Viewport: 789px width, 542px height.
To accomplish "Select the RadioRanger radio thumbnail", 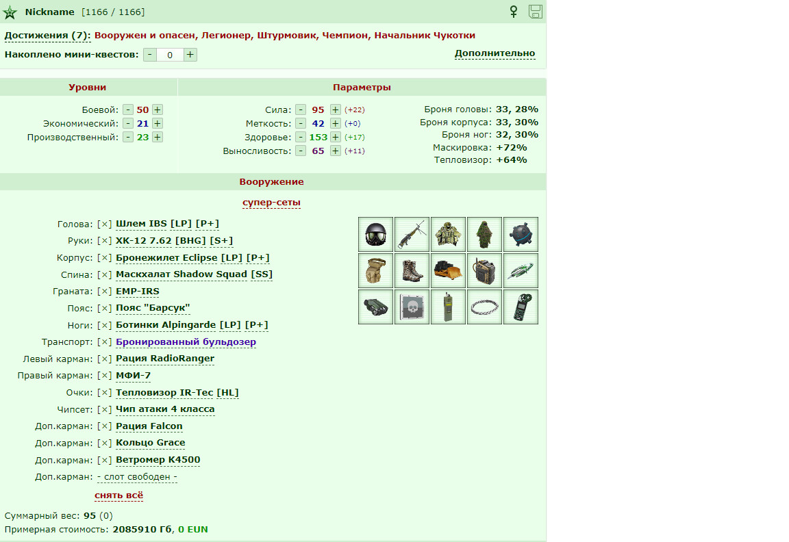I will click(x=485, y=270).
